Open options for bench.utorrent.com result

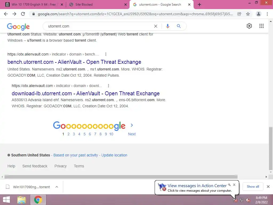(106, 54)
